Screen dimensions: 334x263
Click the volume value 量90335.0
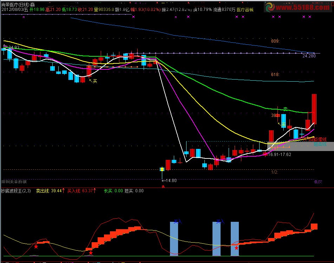coord(104,10)
